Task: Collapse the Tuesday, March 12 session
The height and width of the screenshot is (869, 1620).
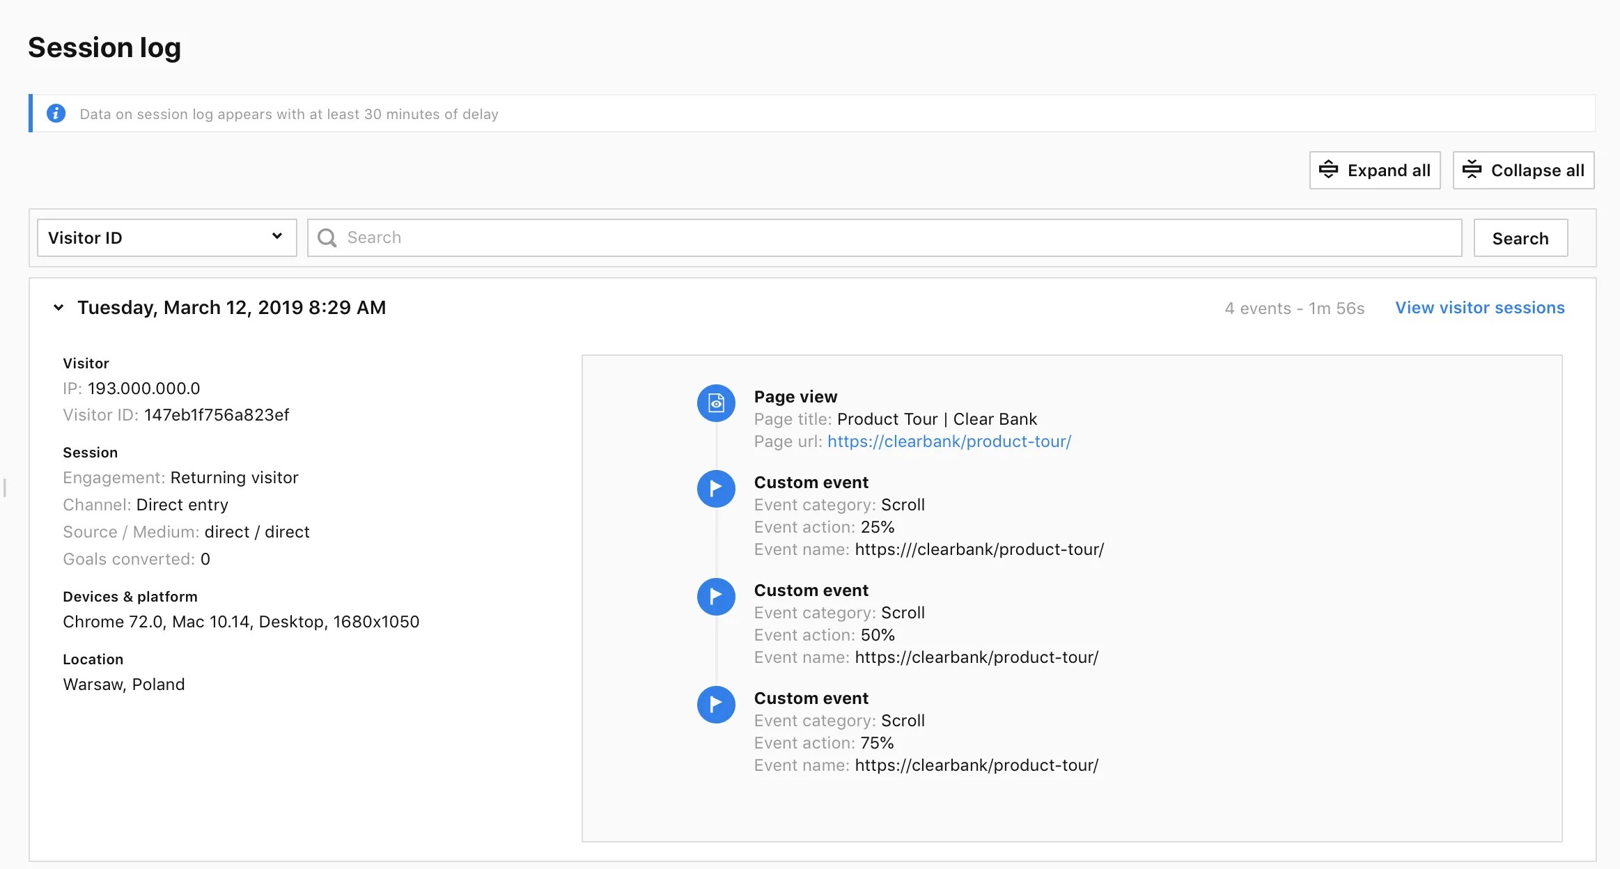Action: click(59, 308)
